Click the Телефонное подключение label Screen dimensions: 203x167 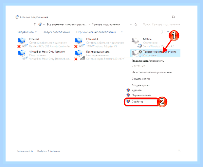(160, 52)
